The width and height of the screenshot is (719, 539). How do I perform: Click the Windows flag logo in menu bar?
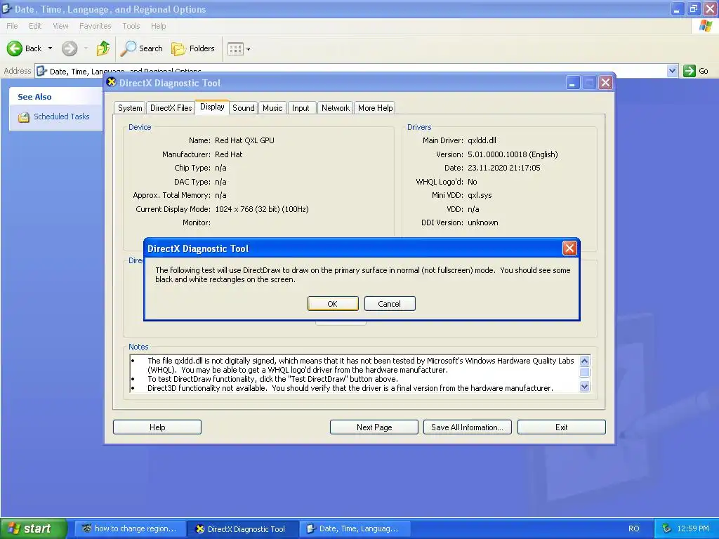tap(706, 26)
